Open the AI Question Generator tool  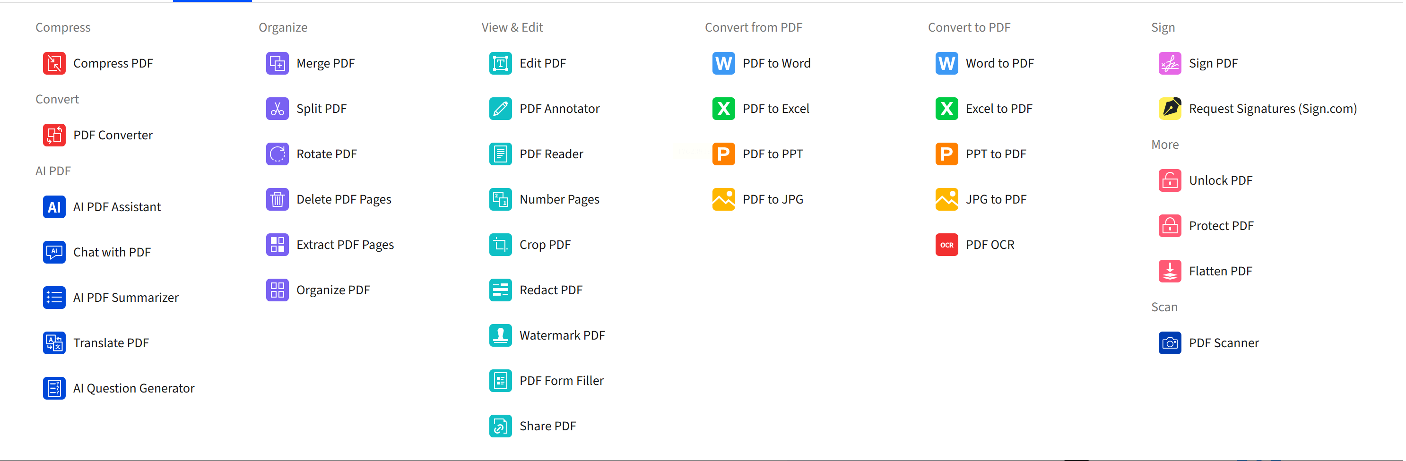tap(134, 388)
